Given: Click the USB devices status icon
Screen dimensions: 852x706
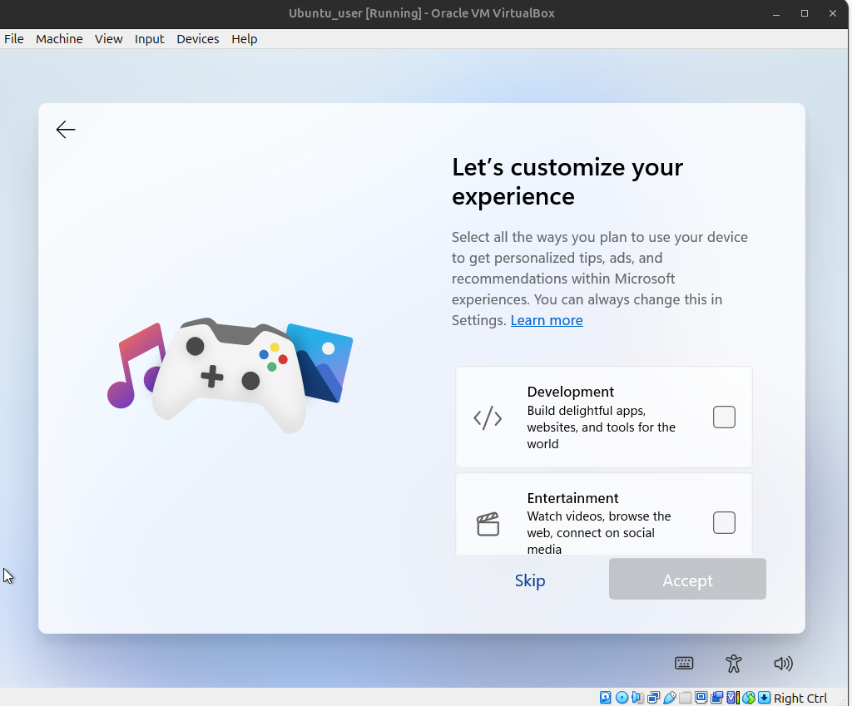Looking at the screenshot, I should coord(670,698).
